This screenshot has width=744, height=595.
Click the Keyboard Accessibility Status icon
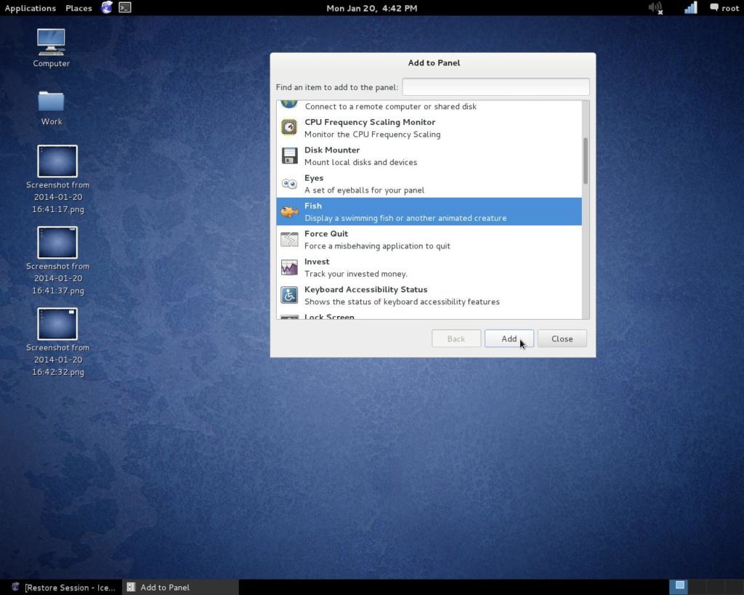(x=288, y=295)
